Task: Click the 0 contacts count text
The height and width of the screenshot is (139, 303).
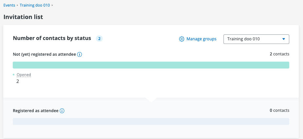Action: [x=279, y=110]
